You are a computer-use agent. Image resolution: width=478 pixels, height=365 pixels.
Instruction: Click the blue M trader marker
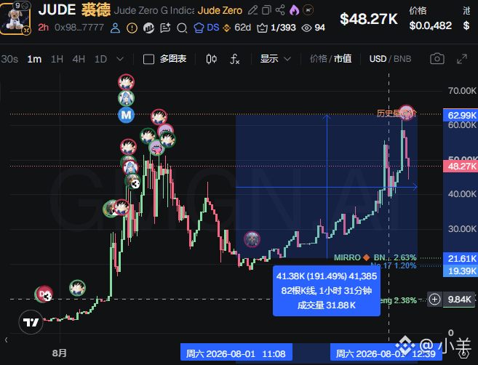[126, 115]
